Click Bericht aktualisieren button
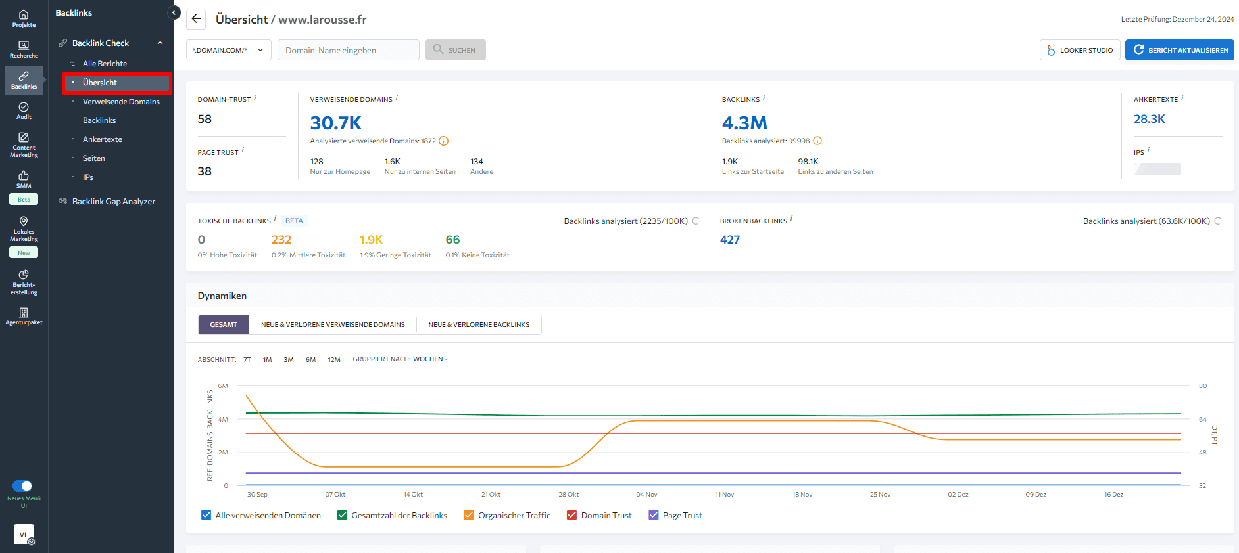The width and height of the screenshot is (1239, 553). coord(1180,50)
